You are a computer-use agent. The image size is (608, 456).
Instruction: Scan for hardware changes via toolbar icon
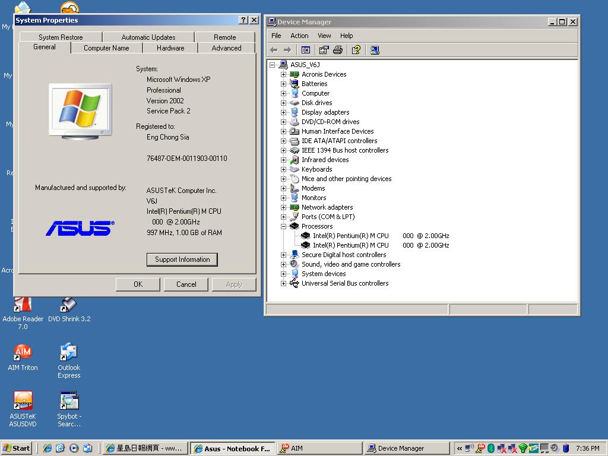(375, 50)
